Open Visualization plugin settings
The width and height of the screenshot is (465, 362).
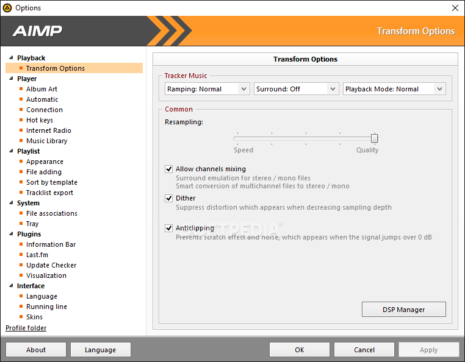click(x=46, y=275)
